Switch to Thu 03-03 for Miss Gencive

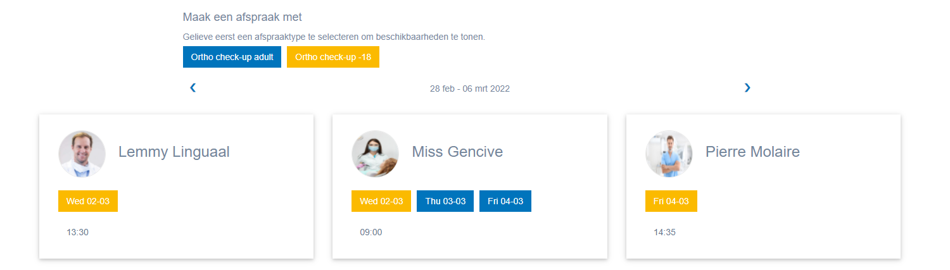point(445,201)
